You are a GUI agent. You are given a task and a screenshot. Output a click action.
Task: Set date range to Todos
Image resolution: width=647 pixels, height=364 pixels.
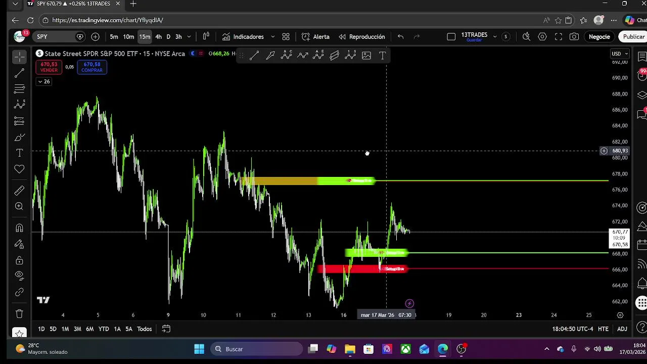coord(144,329)
